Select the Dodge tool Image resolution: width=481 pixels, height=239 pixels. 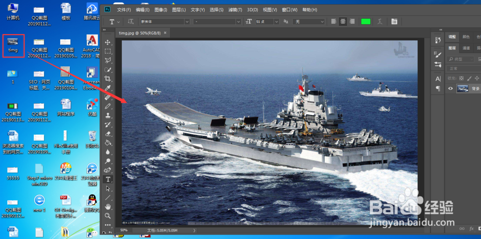(108, 161)
